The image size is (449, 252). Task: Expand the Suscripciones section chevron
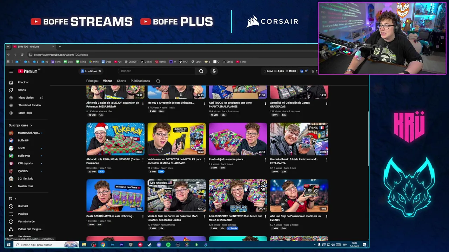point(31,125)
